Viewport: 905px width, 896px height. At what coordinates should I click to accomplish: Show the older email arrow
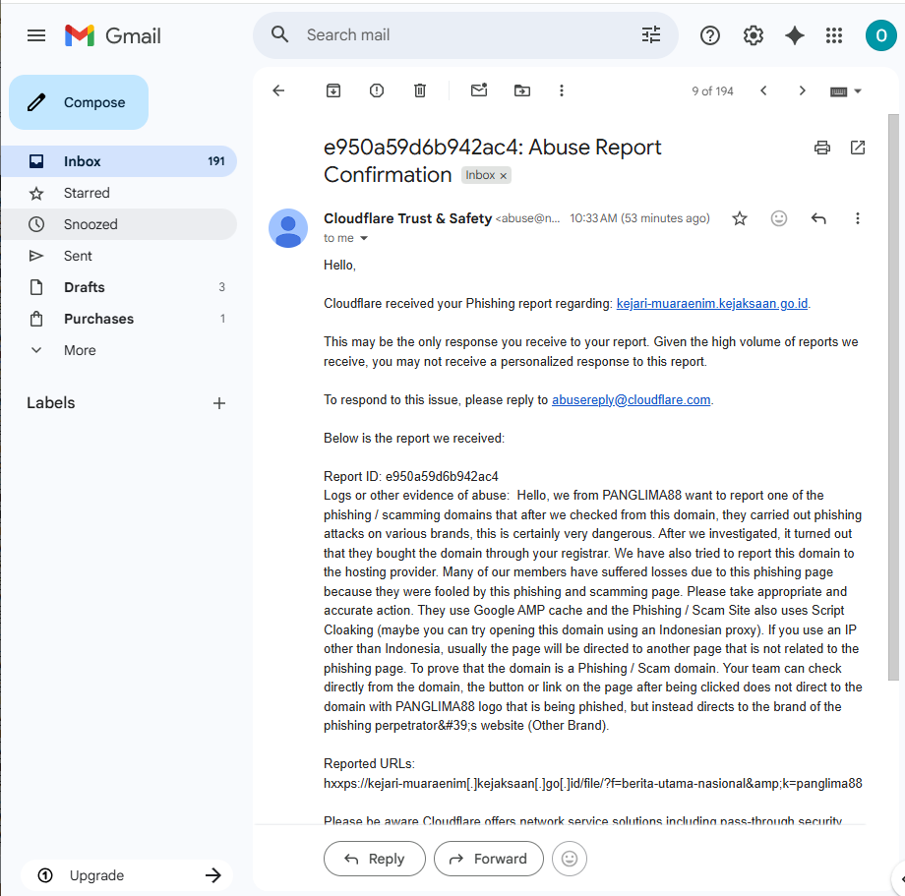coord(803,90)
